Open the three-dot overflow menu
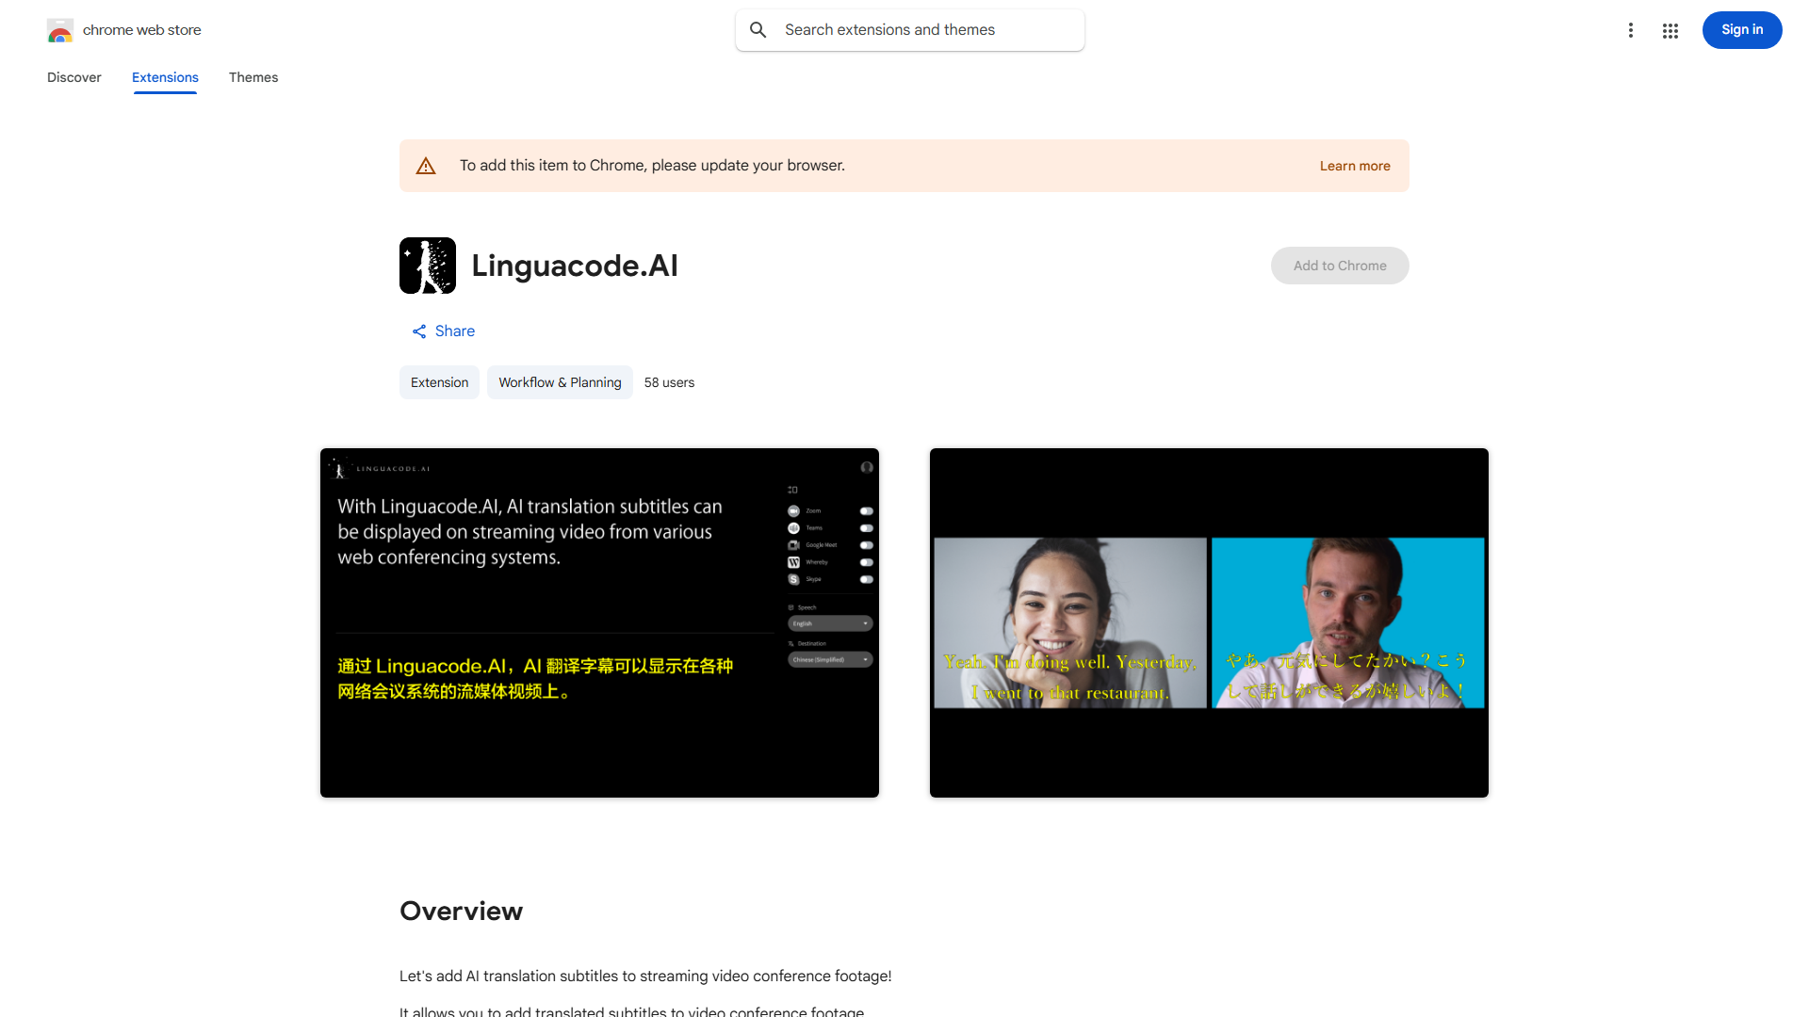This screenshot has height=1017, width=1809. 1631,30
